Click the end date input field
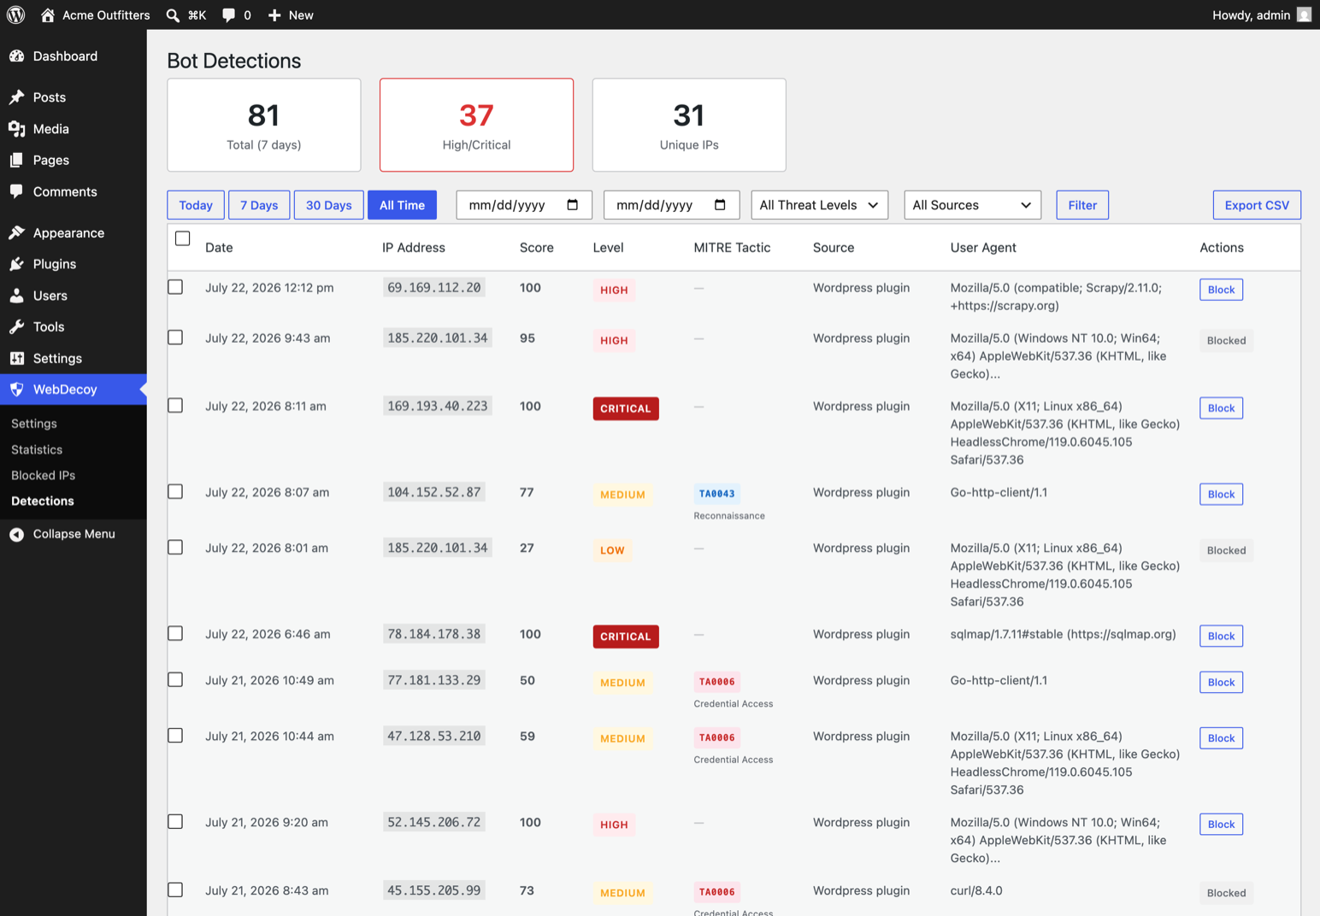 point(671,205)
